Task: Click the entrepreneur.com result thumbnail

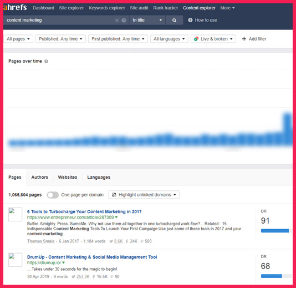Action: tap(16, 215)
